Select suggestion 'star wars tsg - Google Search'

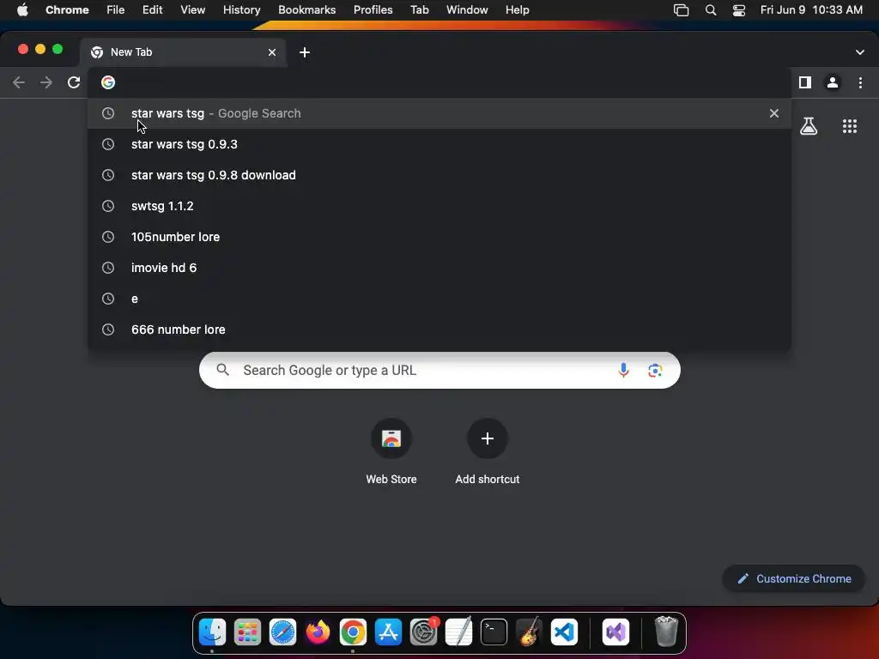(x=439, y=113)
